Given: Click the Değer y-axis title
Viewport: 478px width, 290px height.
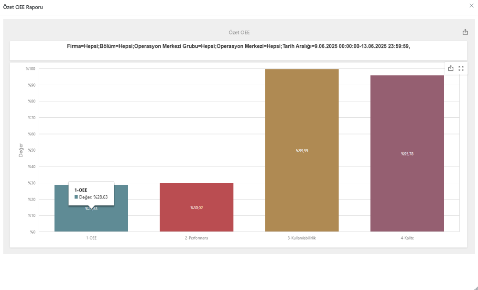Looking at the screenshot, I should 21,150.
